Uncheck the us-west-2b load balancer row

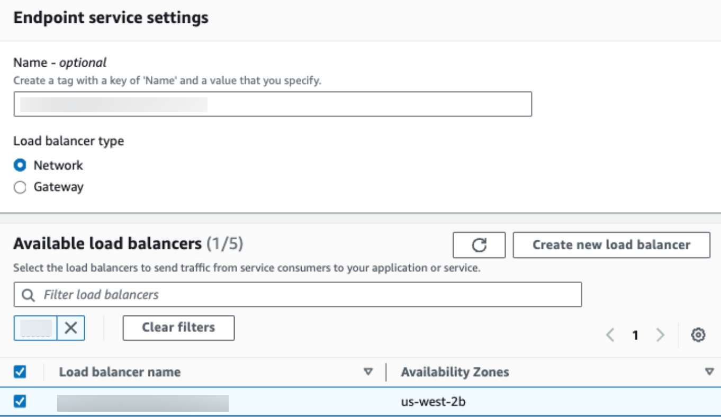[20, 402]
